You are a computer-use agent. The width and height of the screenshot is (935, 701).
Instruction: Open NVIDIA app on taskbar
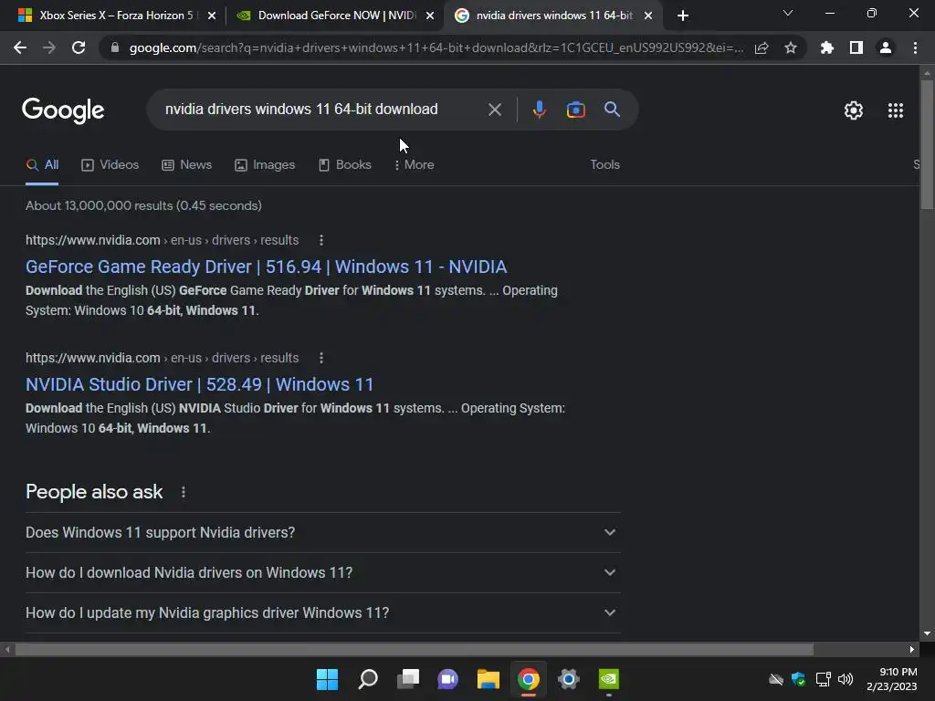coord(609,679)
